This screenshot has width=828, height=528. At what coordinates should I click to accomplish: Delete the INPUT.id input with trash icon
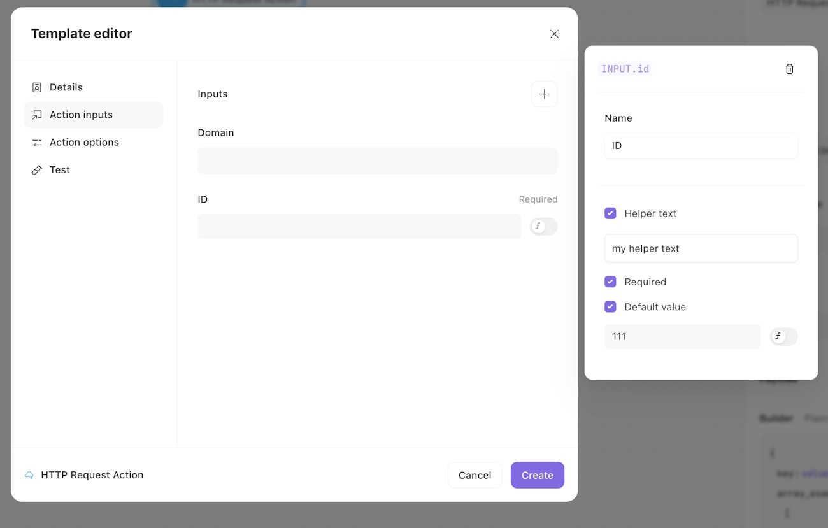789,69
